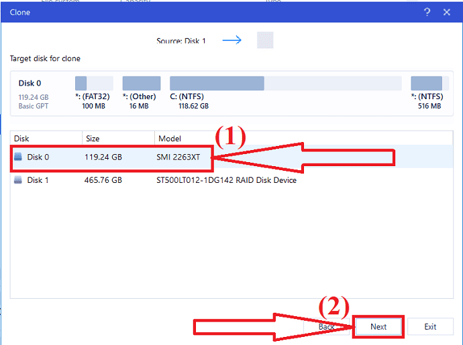Choose the ST500LT012-1DG142 RAID Disk Device row
Image resolution: width=463 pixels, height=345 pixels.
(227, 180)
